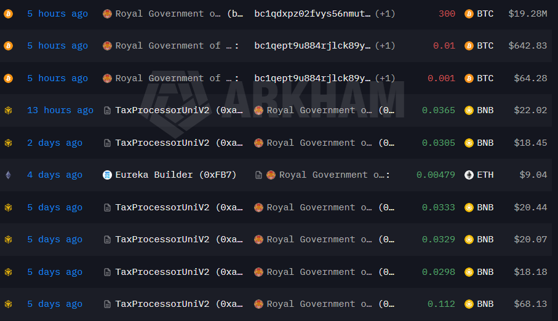The height and width of the screenshot is (321, 558).
Task: Click the Bitcoin chain icon in the $64.28 row
Action: (x=8, y=78)
